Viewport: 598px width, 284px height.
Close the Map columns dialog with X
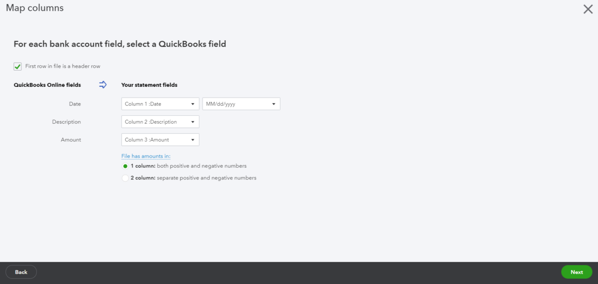click(x=588, y=9)
